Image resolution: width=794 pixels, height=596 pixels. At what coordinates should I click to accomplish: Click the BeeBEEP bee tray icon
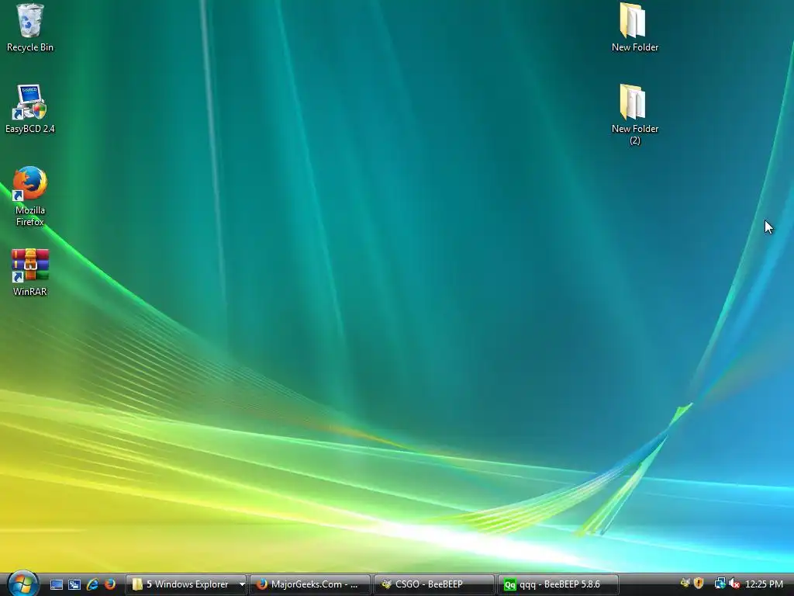tap(685, 584)
